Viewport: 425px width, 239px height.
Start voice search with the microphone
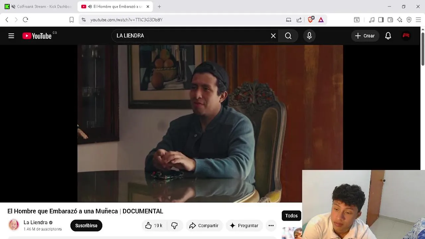[309, 36]
